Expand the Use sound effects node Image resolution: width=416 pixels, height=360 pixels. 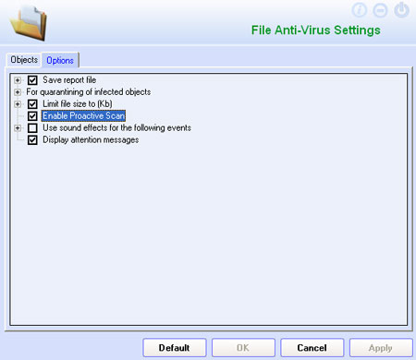tap(18, 128)
